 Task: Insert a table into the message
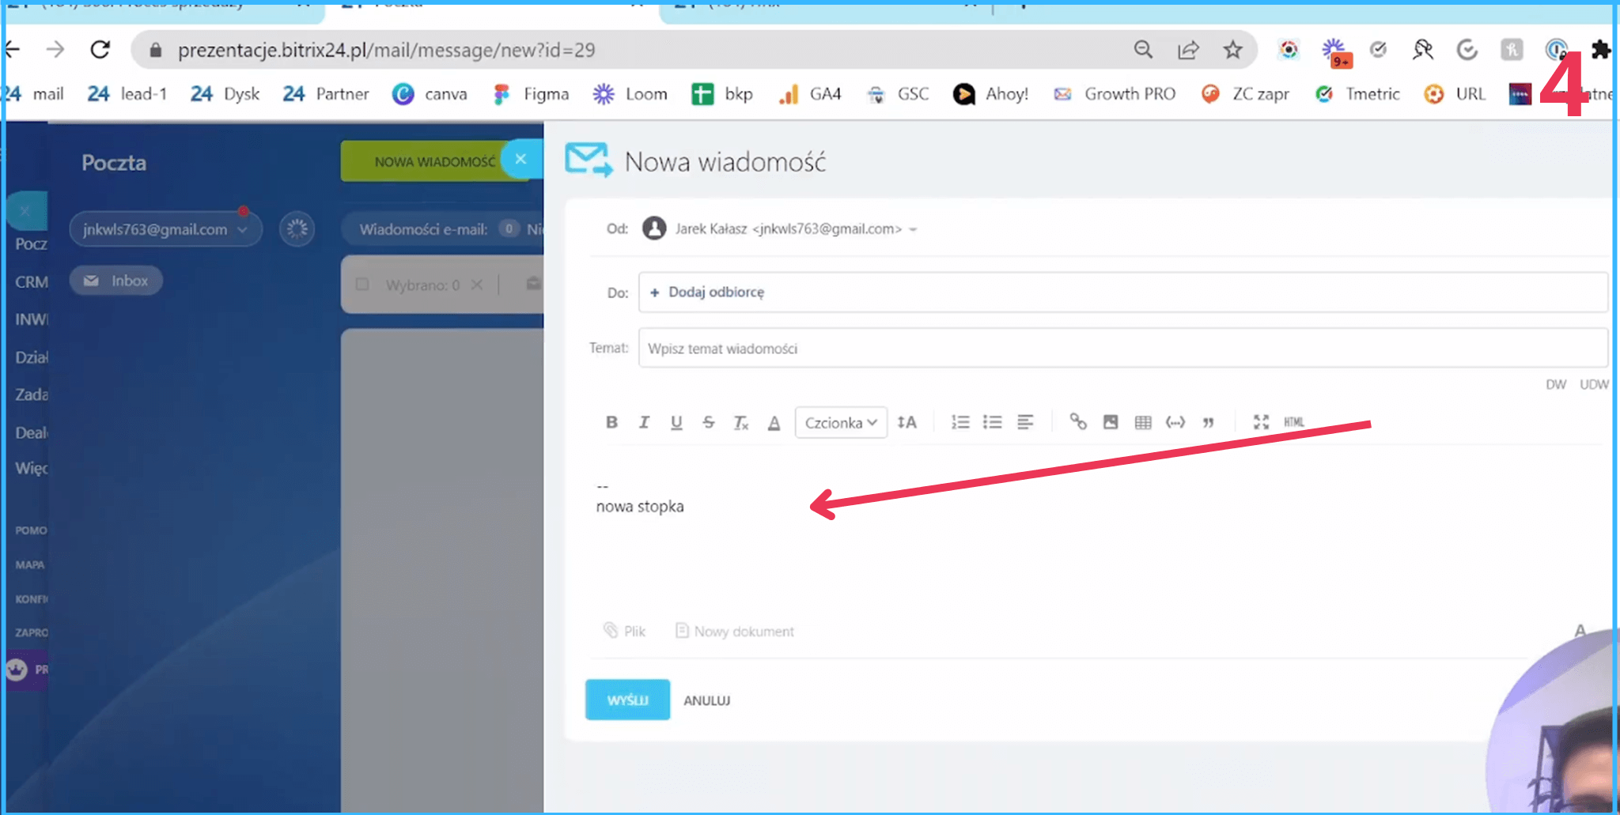click(1143, 422)
